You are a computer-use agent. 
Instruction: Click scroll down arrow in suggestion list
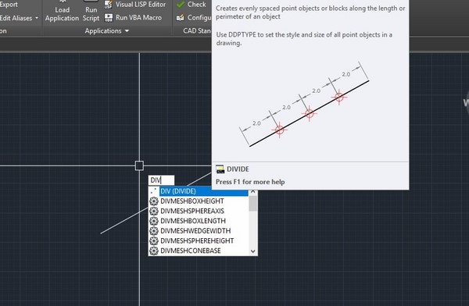[253, 251]
